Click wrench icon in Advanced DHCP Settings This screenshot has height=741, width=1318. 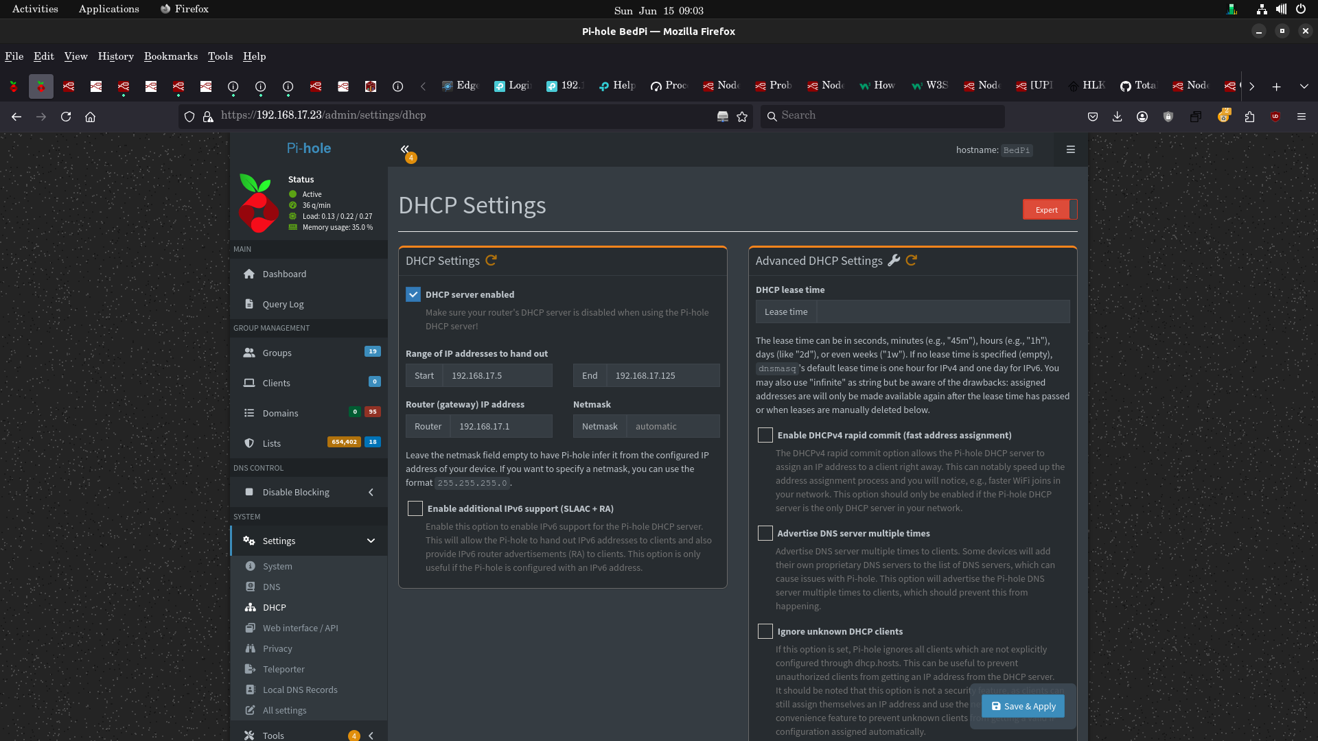click(894, 261)
